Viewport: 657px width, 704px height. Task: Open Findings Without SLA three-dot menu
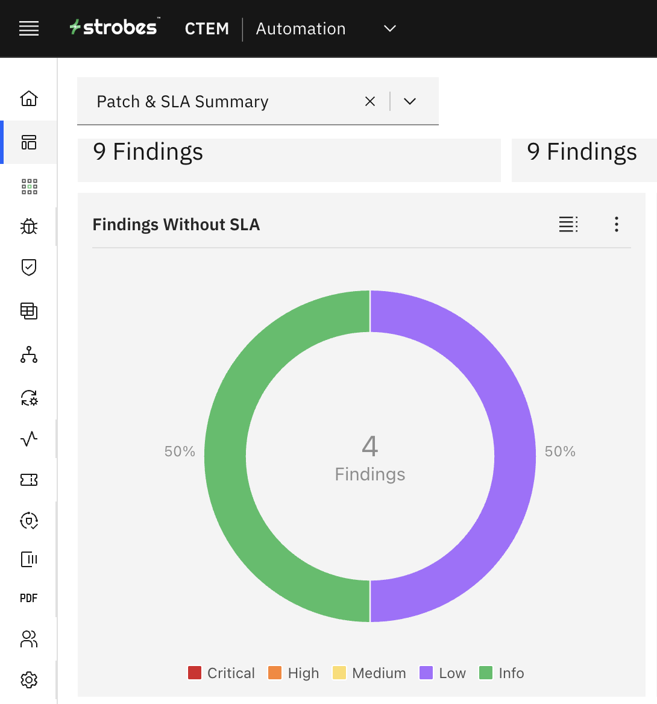pos(616,224)
